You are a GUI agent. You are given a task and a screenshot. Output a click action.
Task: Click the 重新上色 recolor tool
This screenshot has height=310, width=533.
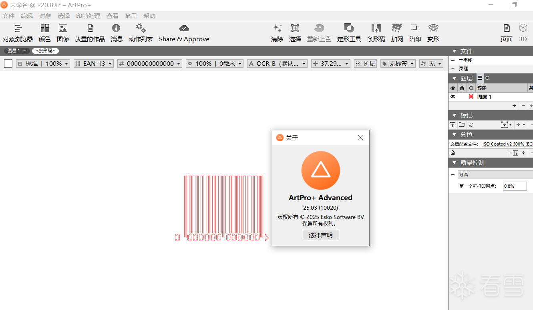(x=319, y=33)
